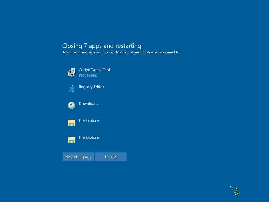The image size is (269, 202).
Task: Cancel the restart
Action: (x=111, y=157)
